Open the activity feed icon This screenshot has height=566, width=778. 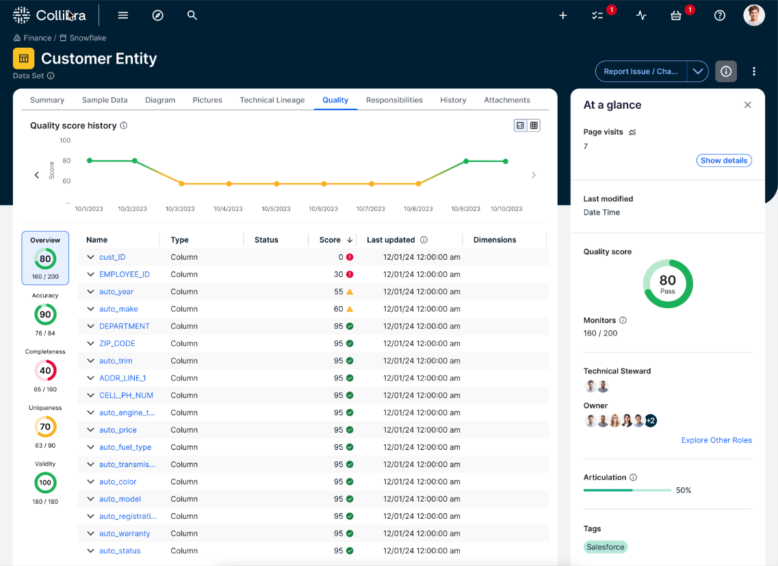641,15
